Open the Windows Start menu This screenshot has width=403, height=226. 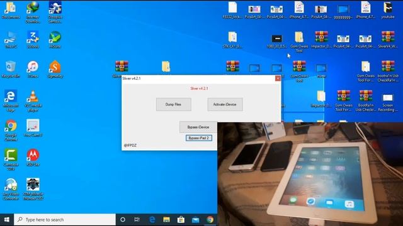[7, 220]
